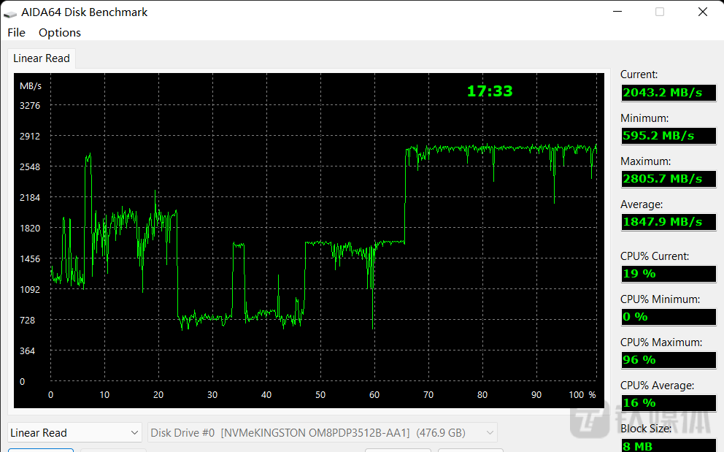The image size is (724, 452).
Task: Click the CPU% Maximum value 96 %
Action: click(669, 360)
